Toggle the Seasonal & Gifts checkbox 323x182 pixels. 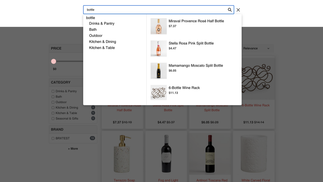53,118
